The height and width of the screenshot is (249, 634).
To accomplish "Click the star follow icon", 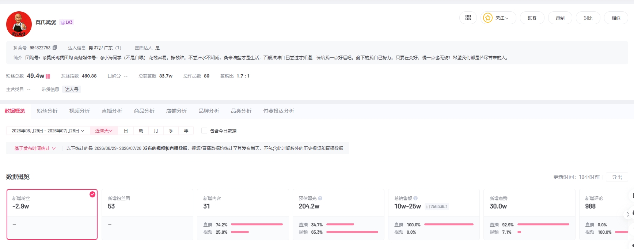I will coord(487,18).
